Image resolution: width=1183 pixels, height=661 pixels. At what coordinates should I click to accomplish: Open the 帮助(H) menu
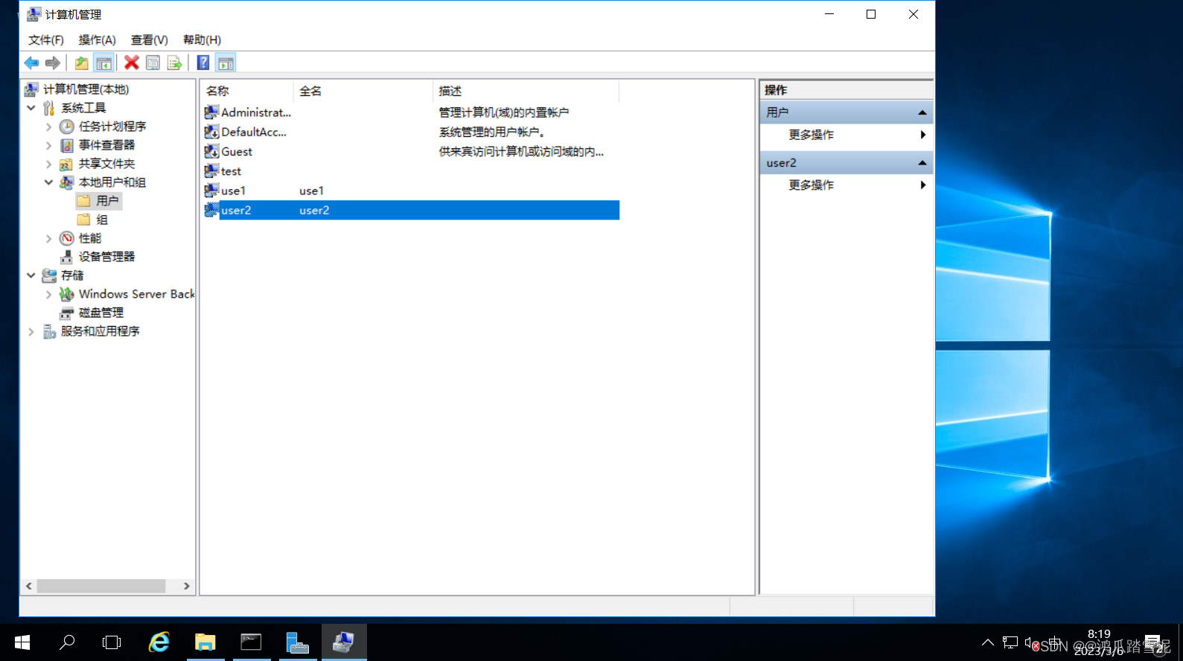tap(202, 40)
